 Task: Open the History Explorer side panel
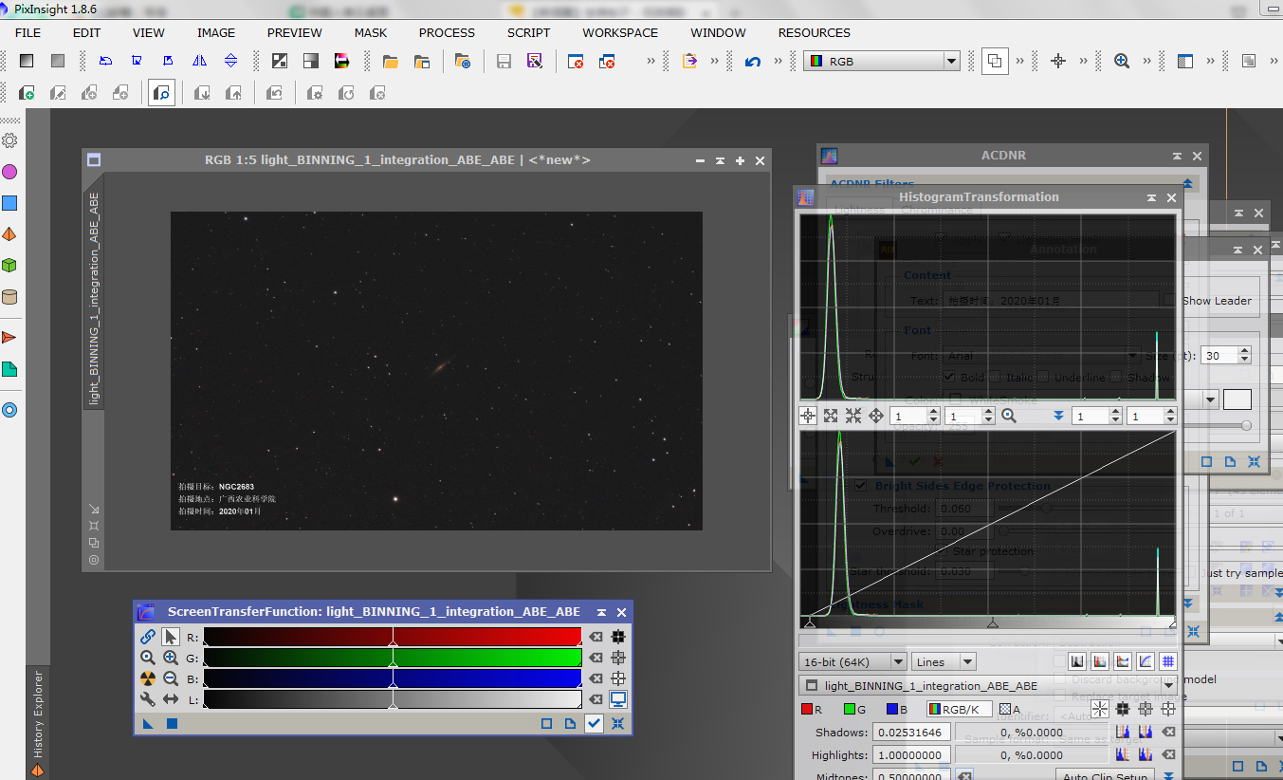(x=38, y=721)
